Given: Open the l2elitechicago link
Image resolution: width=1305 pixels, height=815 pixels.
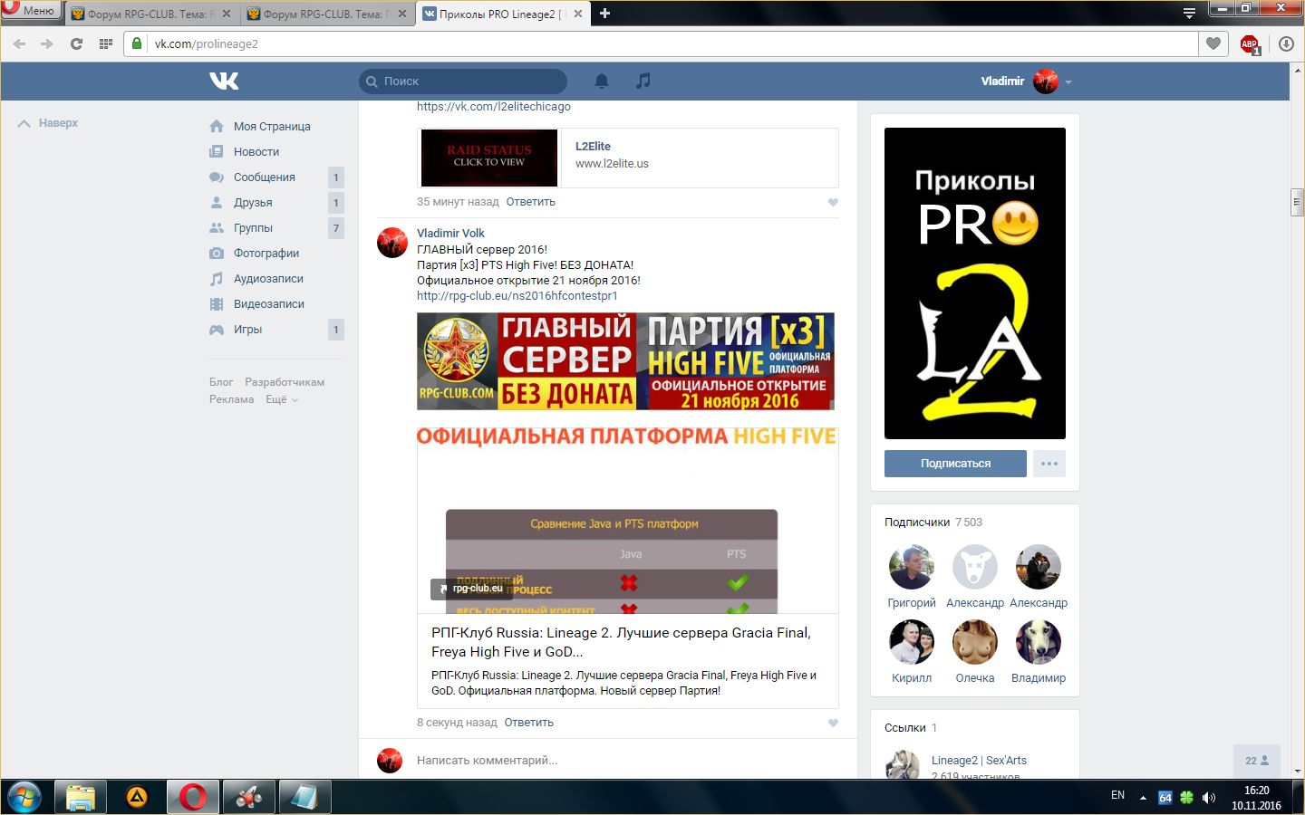Looking at the screenshot, I should [494, 107].
